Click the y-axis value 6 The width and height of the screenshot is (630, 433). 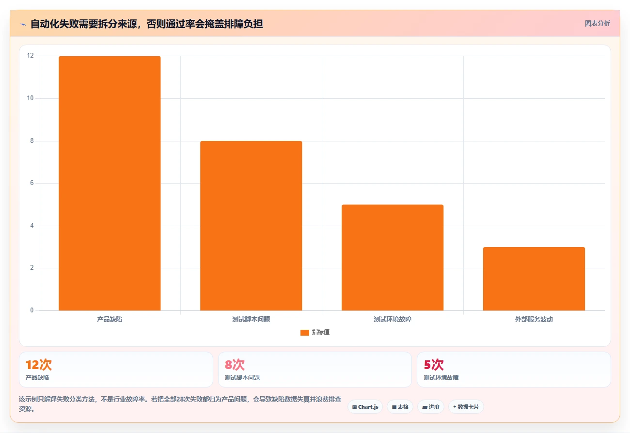(32, 183)
